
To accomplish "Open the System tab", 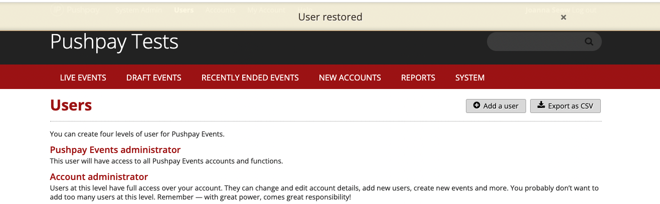I will click(469, 77).
